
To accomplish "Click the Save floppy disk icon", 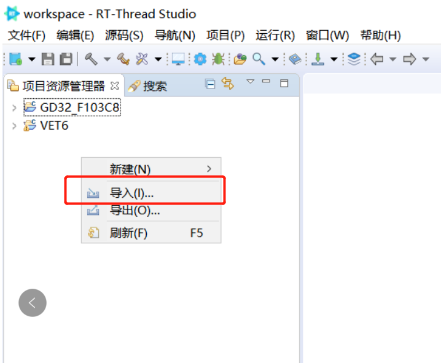I will 48,59.
